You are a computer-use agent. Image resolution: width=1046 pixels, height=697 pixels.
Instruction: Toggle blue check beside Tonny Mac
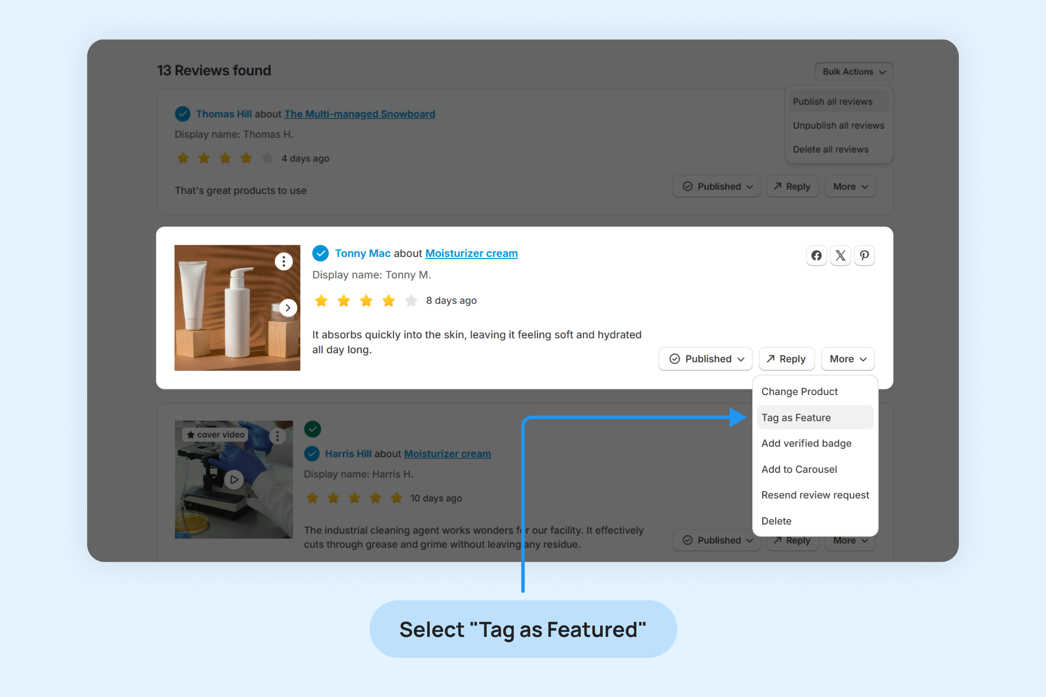point(320,254)
